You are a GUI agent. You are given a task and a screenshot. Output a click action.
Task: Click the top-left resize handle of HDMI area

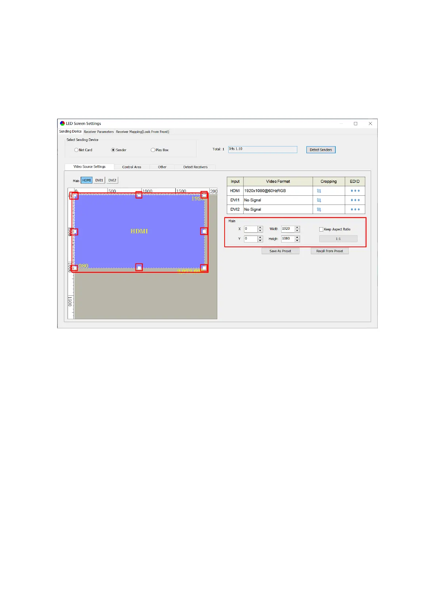74,195
